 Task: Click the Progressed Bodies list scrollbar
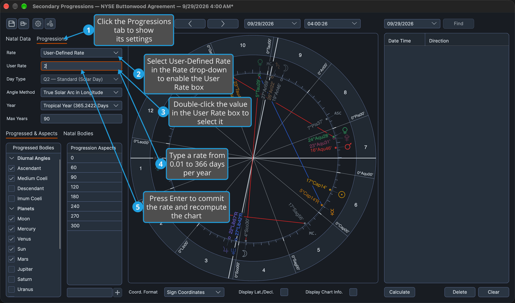click(x=60, y=204)
